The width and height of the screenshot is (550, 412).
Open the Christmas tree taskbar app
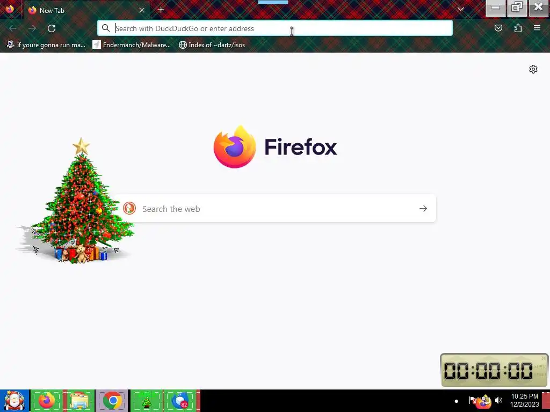coord(146,401)
